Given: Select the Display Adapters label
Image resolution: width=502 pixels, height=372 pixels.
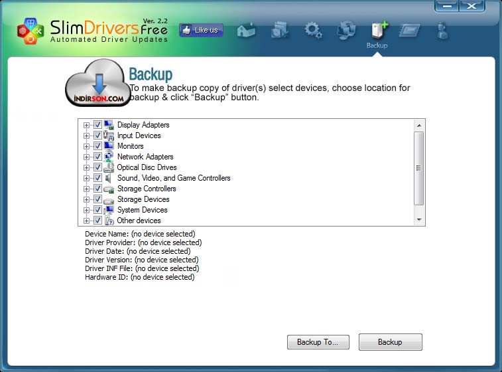Looking at the screenshot, I should [x=143, y=125].
